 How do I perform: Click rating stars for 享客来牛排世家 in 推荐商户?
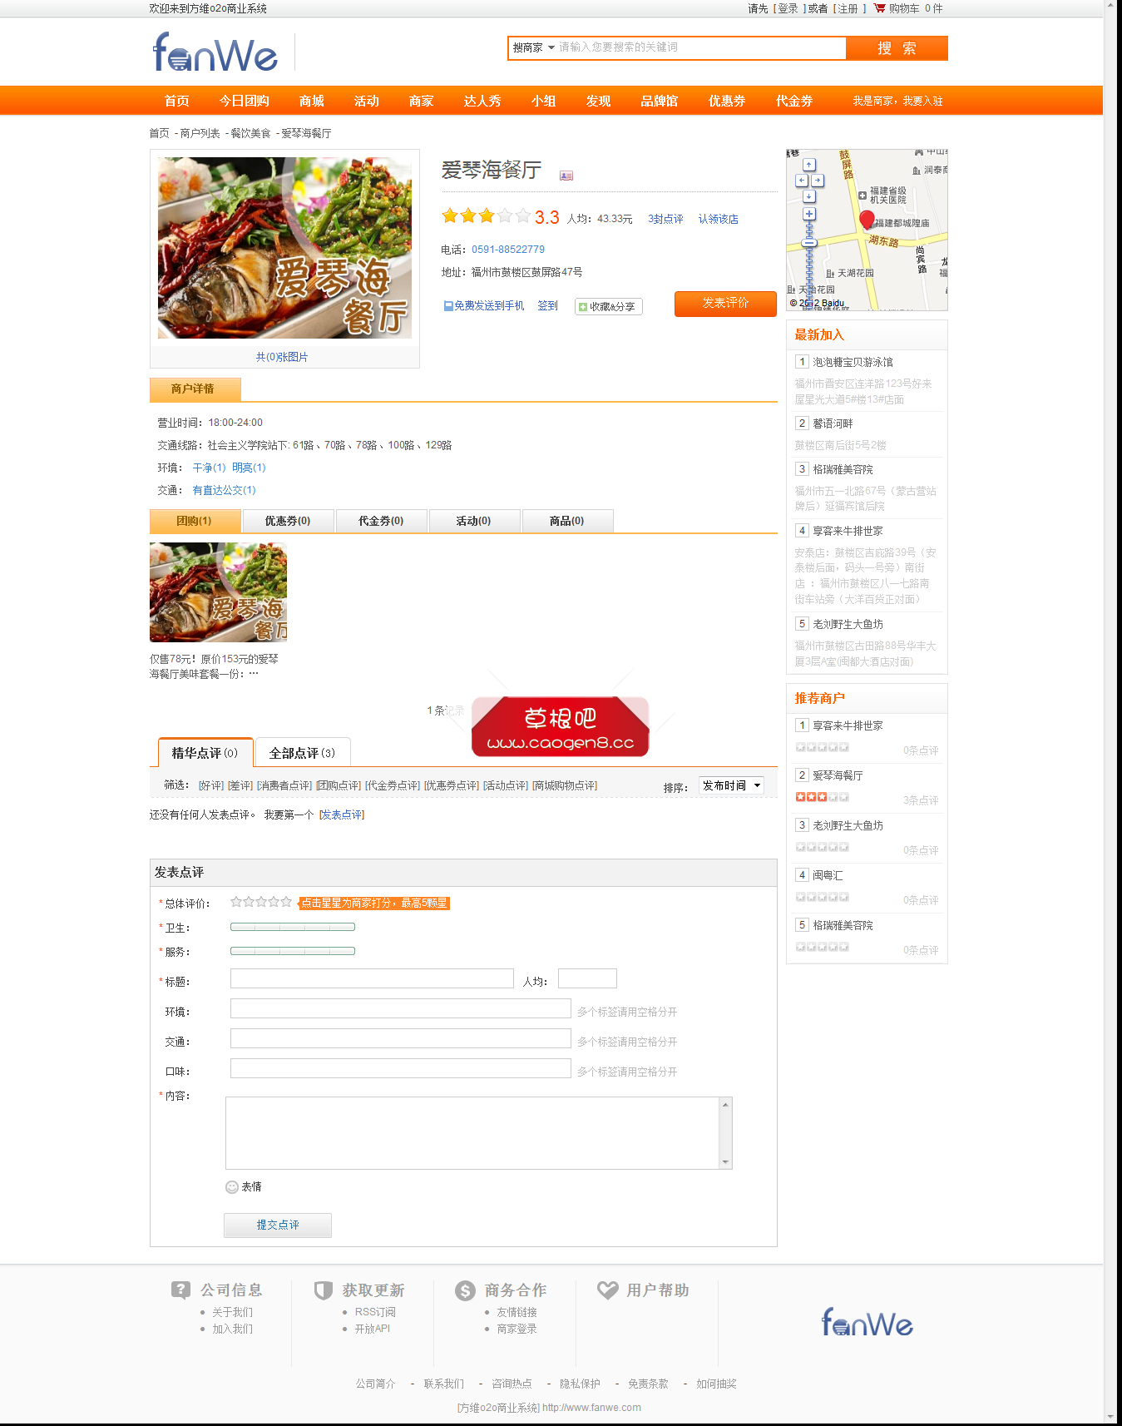[x=822, y=747]
